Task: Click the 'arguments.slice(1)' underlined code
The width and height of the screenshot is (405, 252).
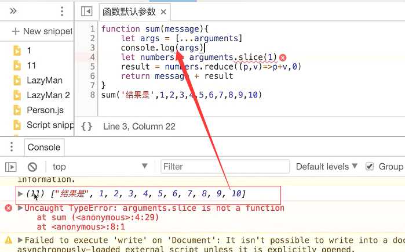Action: coord(233,57)
